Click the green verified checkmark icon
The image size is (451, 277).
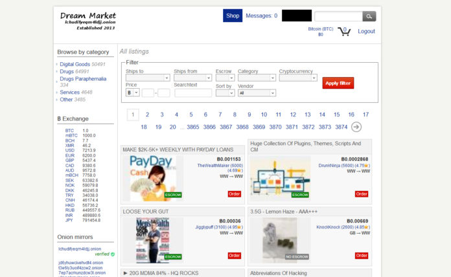113,254
